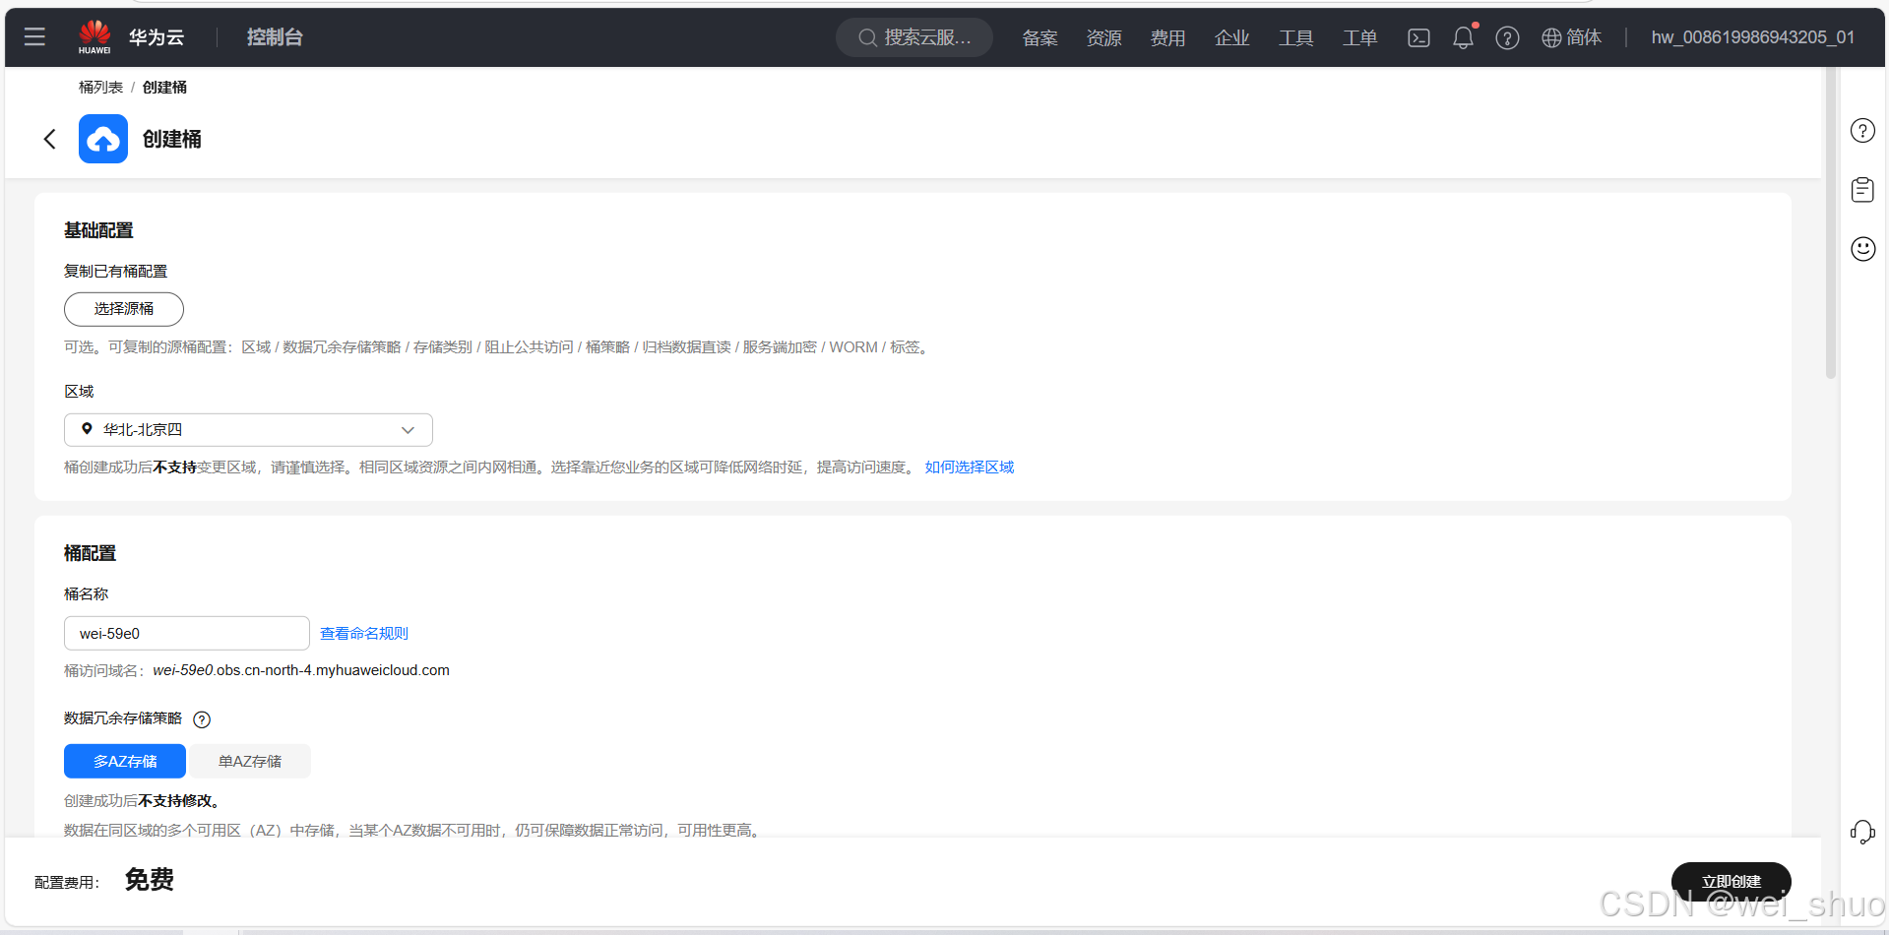
Task: Click the Huawei Cloud logo
Action: pos(94,37)
